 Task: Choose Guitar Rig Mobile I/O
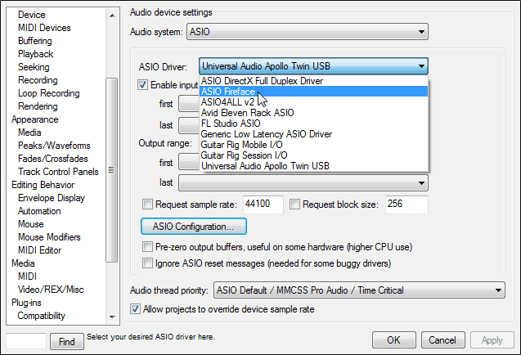tap(314, 145)
